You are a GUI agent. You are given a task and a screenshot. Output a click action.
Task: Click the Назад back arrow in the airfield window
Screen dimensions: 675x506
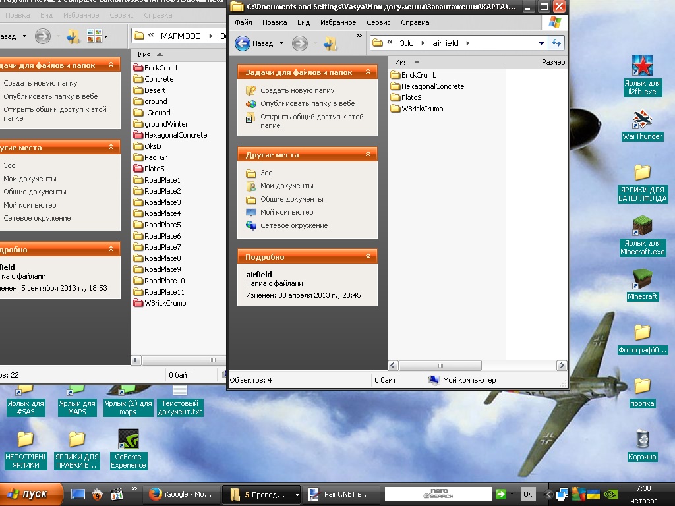coord(243,43)
